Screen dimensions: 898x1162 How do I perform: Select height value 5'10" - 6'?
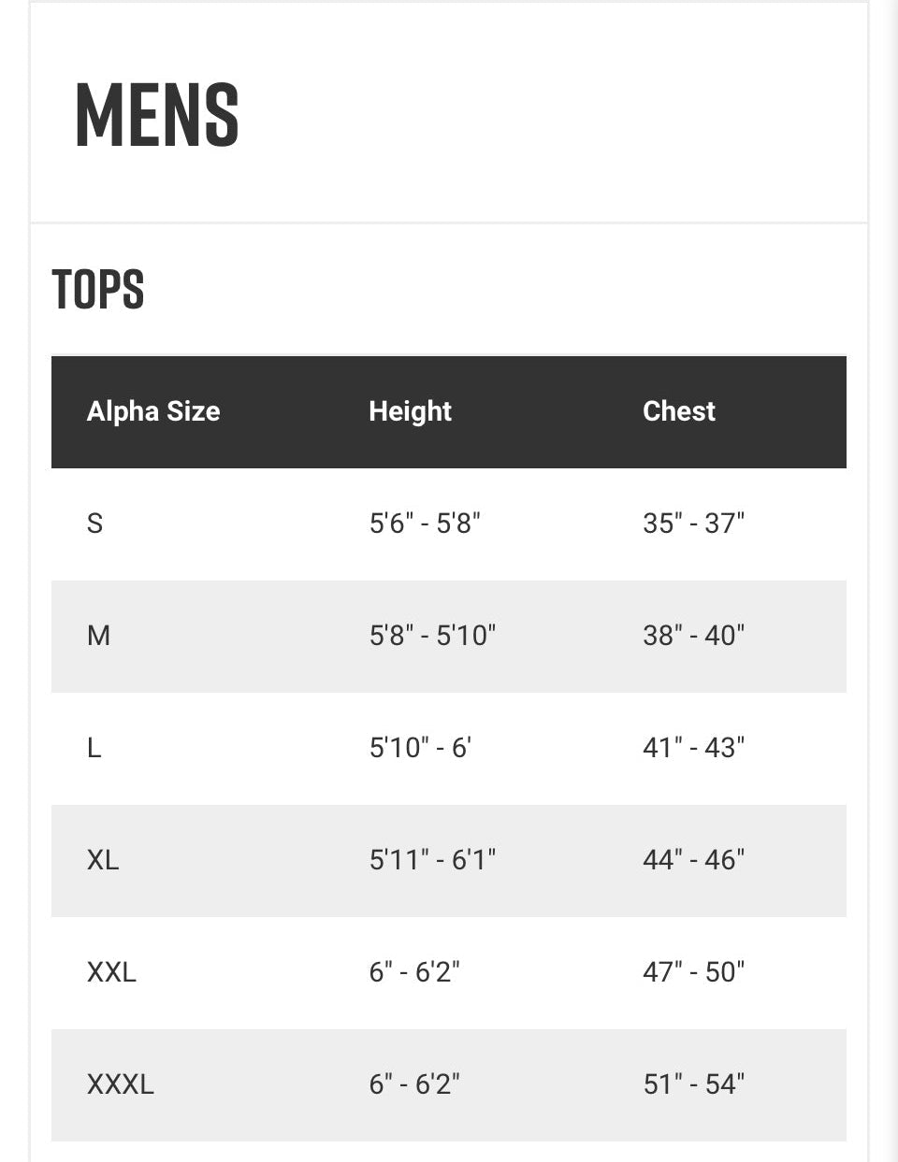pyautogui.click(x=420, y=748)
